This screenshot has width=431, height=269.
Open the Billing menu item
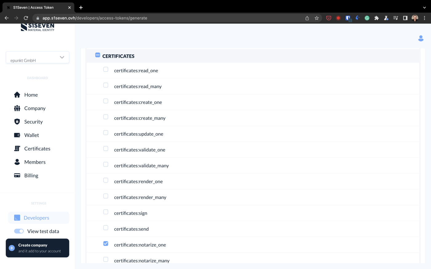(31, 176)
